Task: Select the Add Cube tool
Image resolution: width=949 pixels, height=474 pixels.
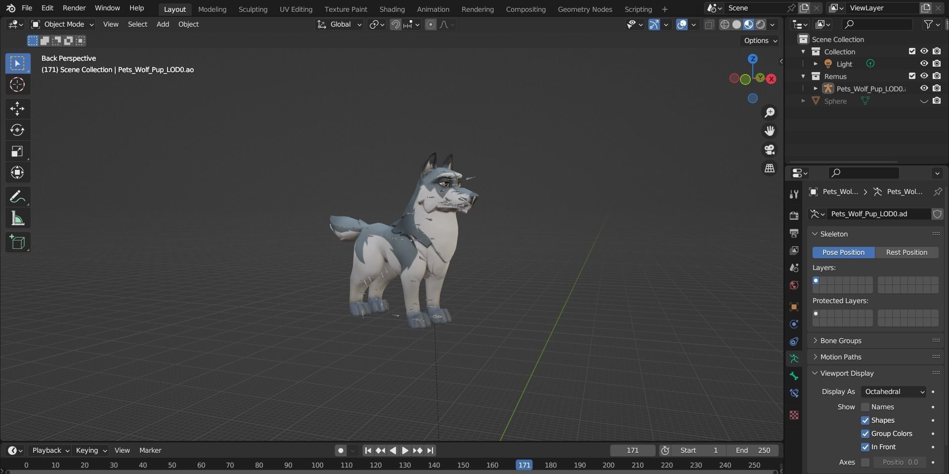Action: point(17,242)
